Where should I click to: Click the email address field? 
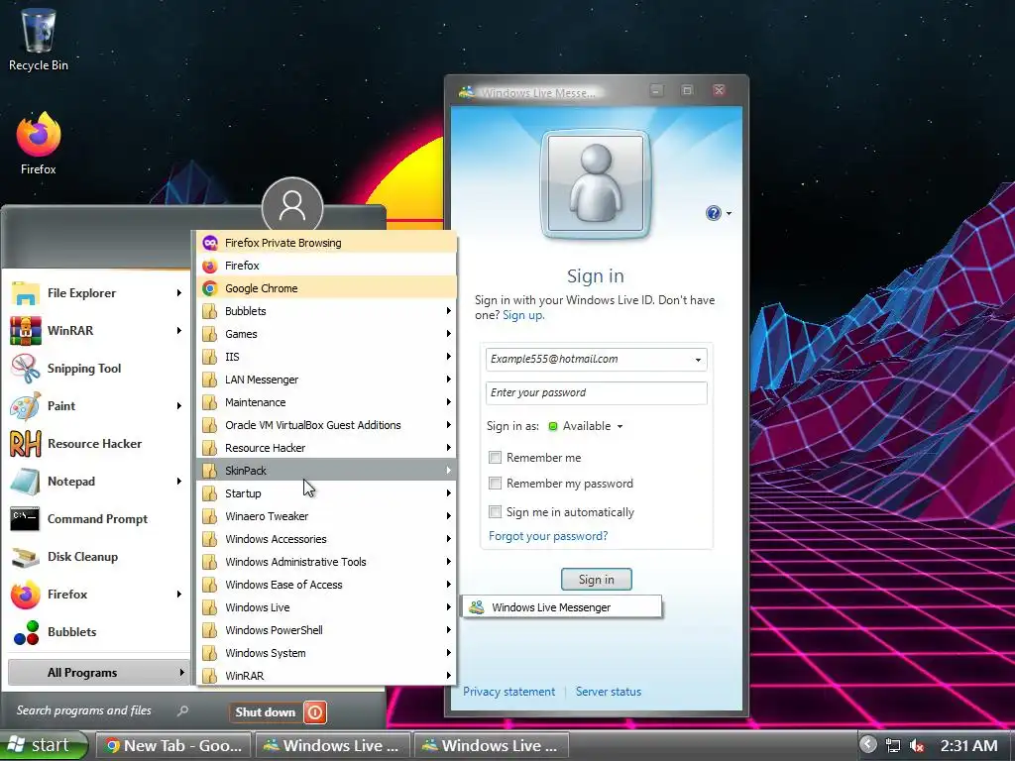point(596,359)
